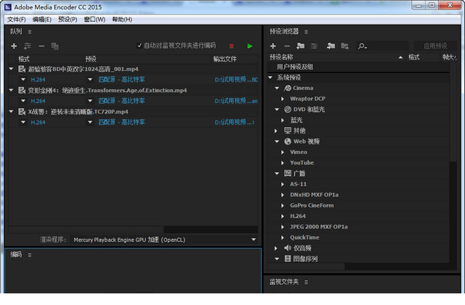The height and width of the screenshot is (305, 465).
Task: Click file icon of Transformers queue item
Action: (22, 90)
